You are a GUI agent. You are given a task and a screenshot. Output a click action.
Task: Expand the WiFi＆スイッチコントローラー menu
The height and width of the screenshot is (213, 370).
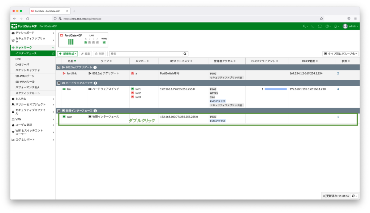33,132
